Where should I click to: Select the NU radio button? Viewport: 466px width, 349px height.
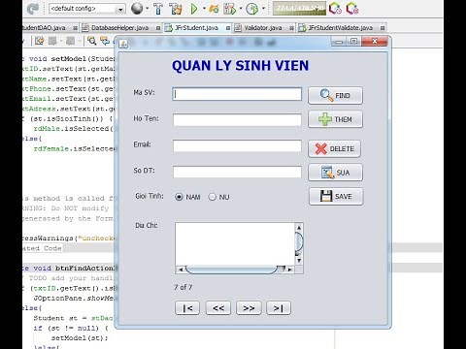coord(218,197)
